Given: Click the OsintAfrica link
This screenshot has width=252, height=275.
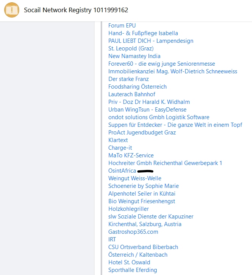Looking at the screenshot, I should [x=122, y=171].
